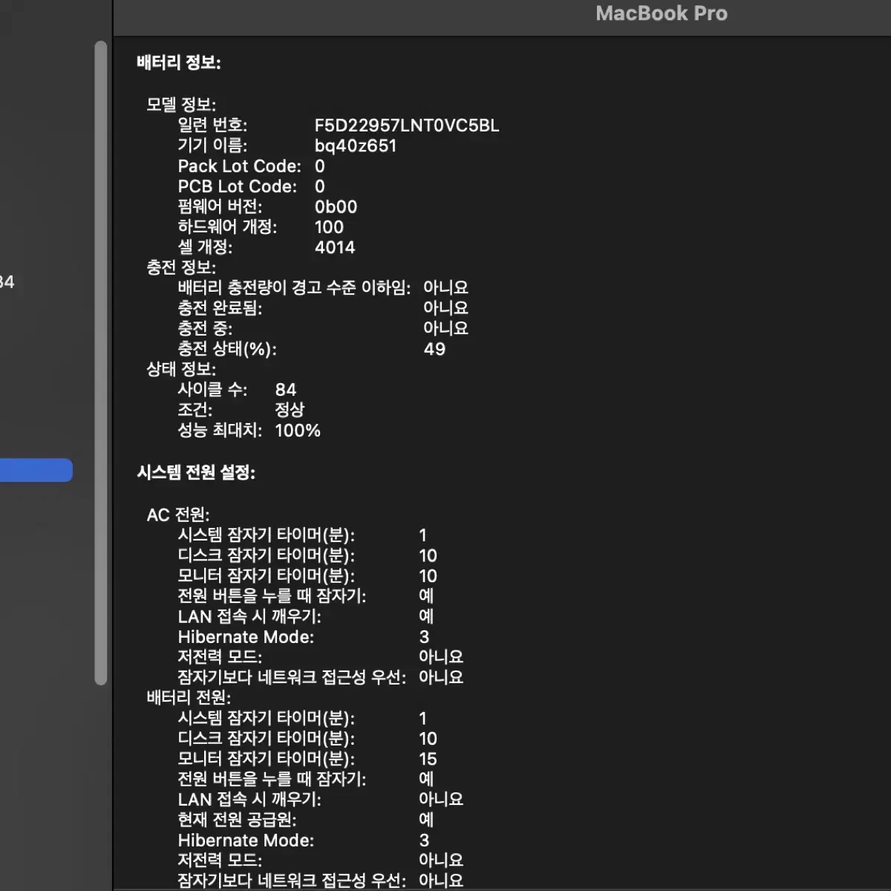Select charge state value 49

click(x=434, y=349)
